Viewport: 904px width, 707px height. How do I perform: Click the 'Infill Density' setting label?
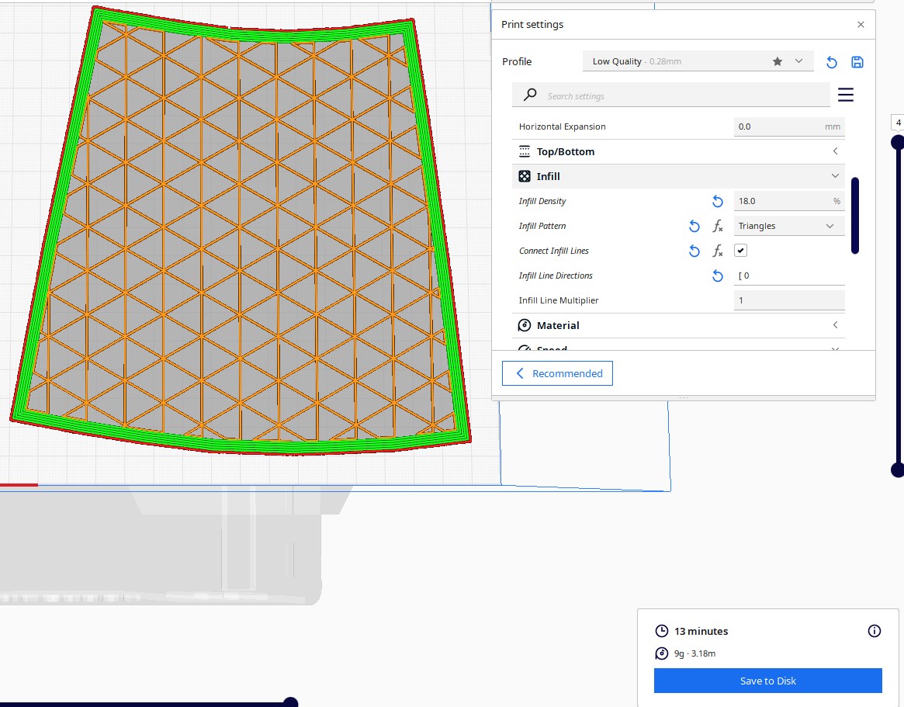pyautogui.click(x=542, y=201)
